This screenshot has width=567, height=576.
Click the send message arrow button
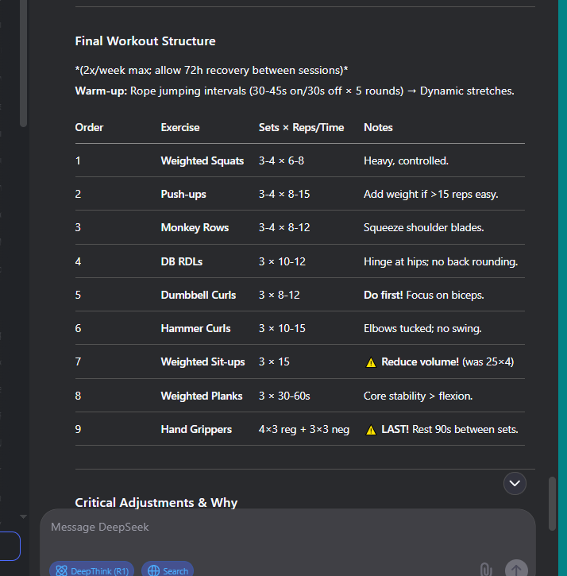516,568
